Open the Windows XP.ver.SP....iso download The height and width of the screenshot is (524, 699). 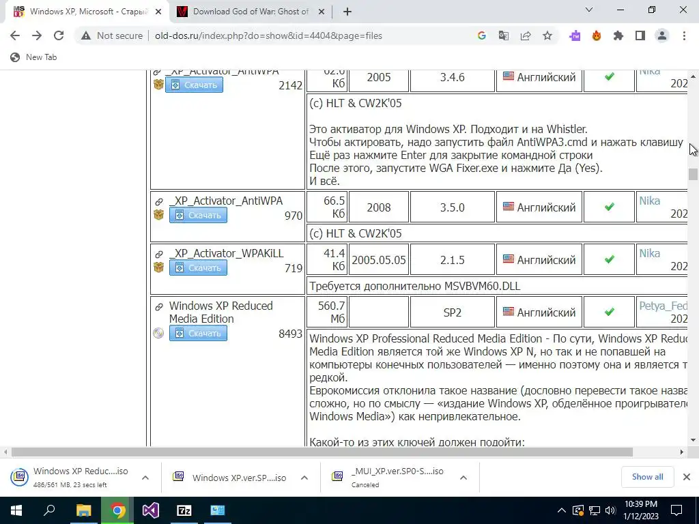[x=230, y=478]
